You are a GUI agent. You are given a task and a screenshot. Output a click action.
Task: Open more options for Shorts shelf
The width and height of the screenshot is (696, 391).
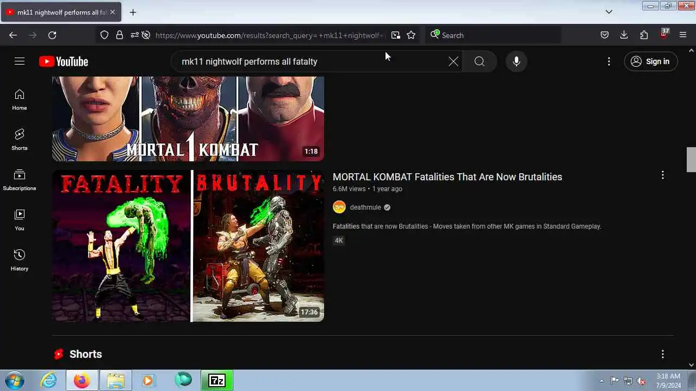tap(662, 354)
